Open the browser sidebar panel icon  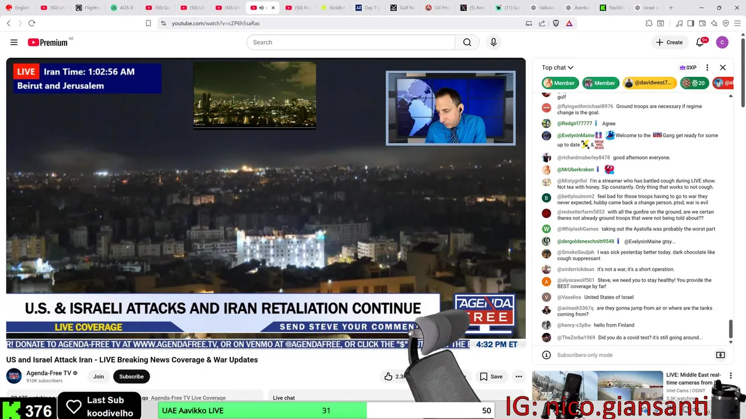691,23
